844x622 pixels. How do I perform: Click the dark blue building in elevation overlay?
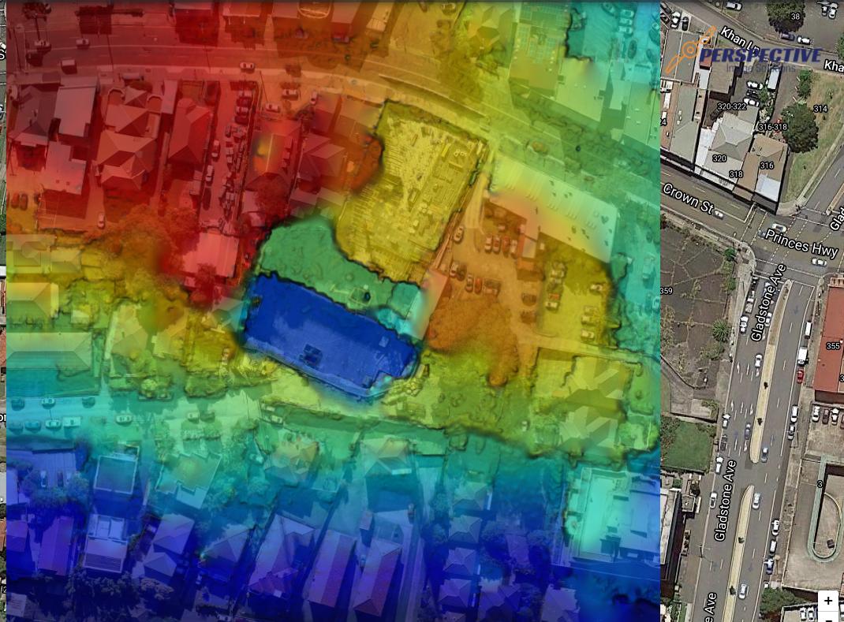[330, 335]
